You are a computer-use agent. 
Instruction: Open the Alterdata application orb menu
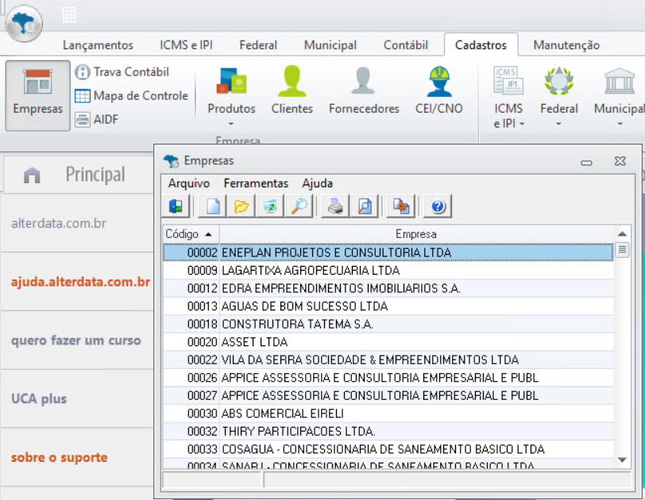24,24
